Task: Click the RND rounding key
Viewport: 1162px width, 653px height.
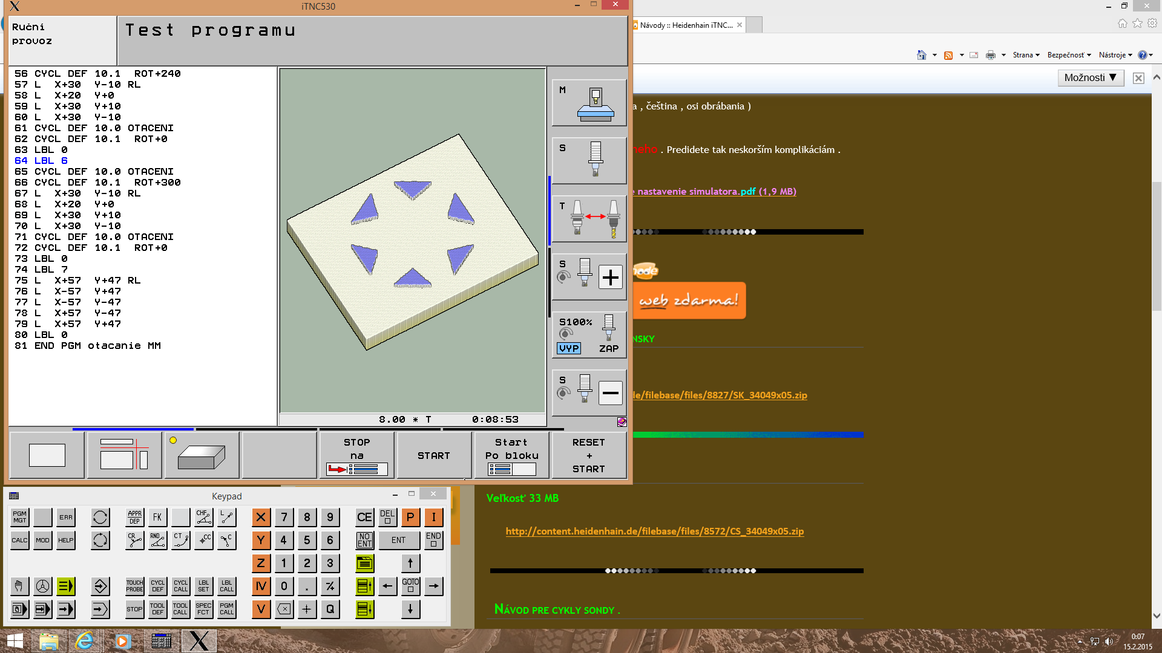Action: [157, 540]
